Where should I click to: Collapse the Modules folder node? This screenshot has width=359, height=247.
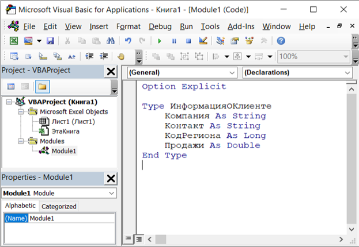(x=21, y=141)
